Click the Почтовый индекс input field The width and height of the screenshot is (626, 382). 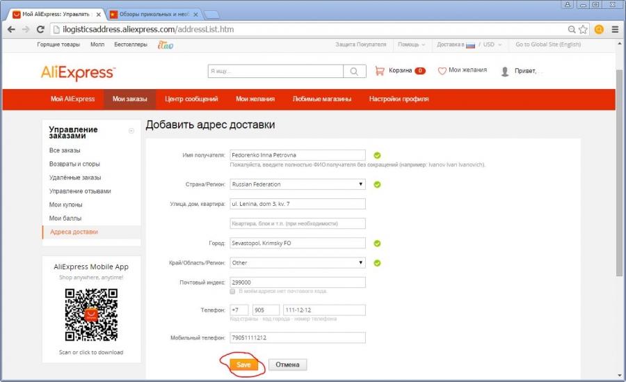point(298,282)
